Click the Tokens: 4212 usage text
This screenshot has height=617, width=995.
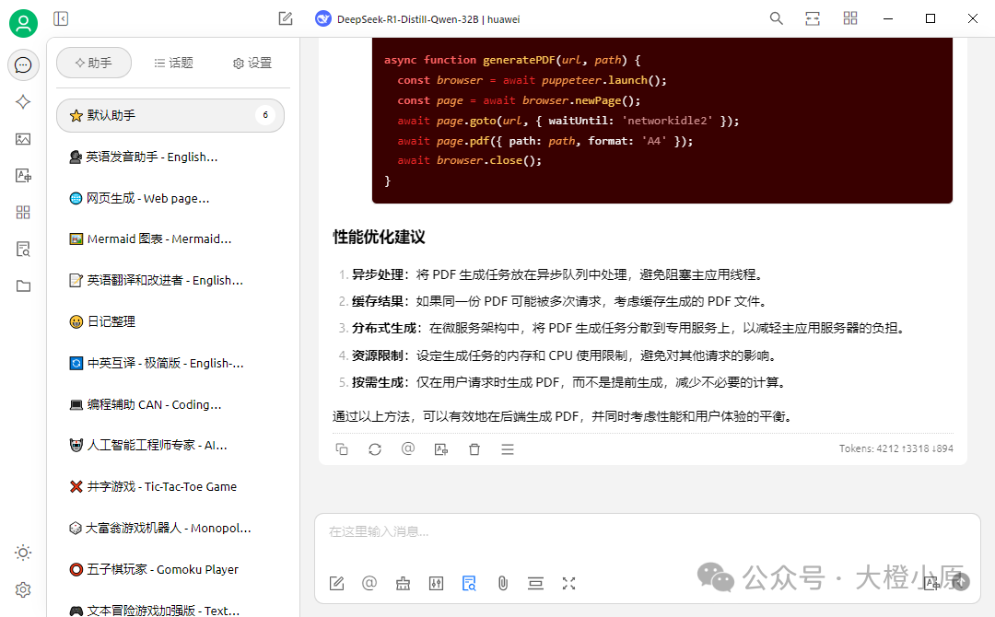tap(896, 448)
